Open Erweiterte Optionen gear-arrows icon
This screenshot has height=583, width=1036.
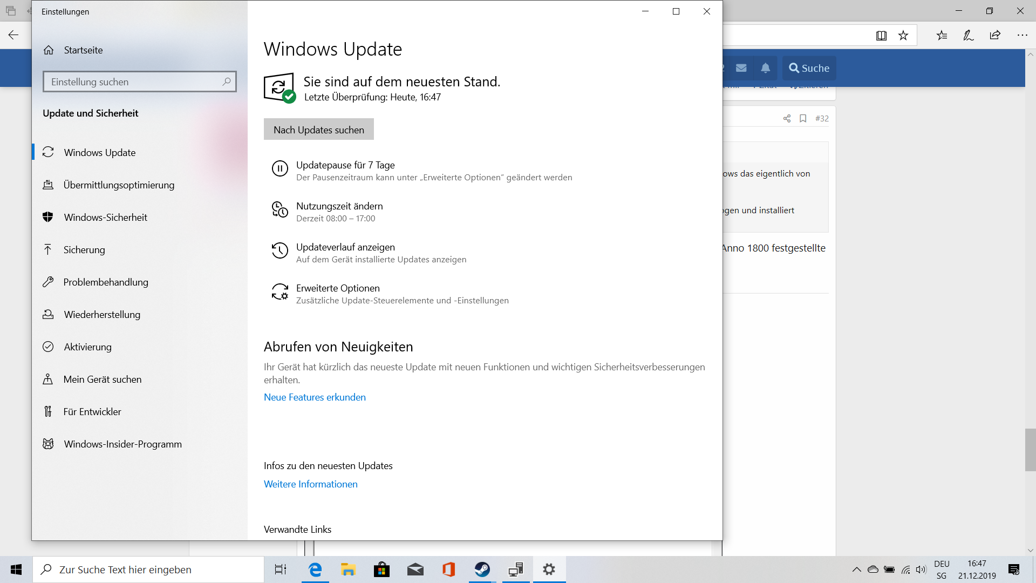280,291
